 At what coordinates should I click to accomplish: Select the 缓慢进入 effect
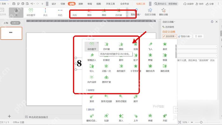pos(92,57)
